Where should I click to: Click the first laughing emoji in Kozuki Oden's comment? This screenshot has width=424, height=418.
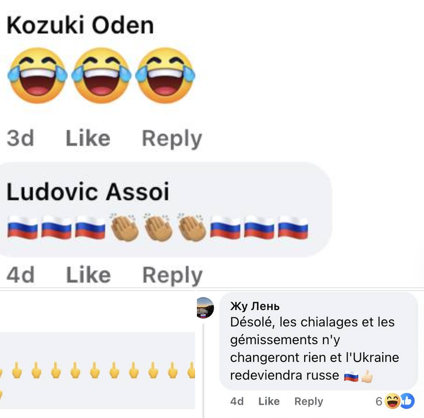pos(38,75)
